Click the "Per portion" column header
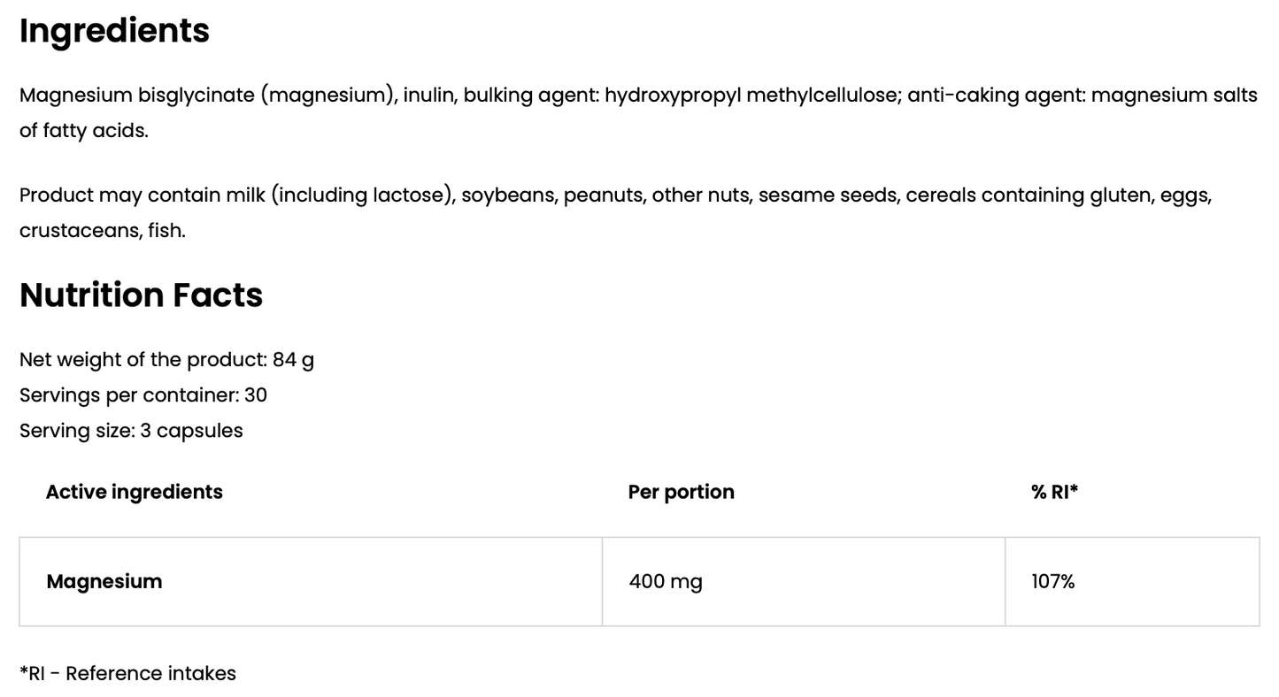1279x697 pixels. [681, 492]
